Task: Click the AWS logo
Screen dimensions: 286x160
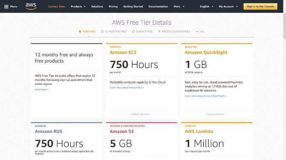Action: click(x=31, y=6)
